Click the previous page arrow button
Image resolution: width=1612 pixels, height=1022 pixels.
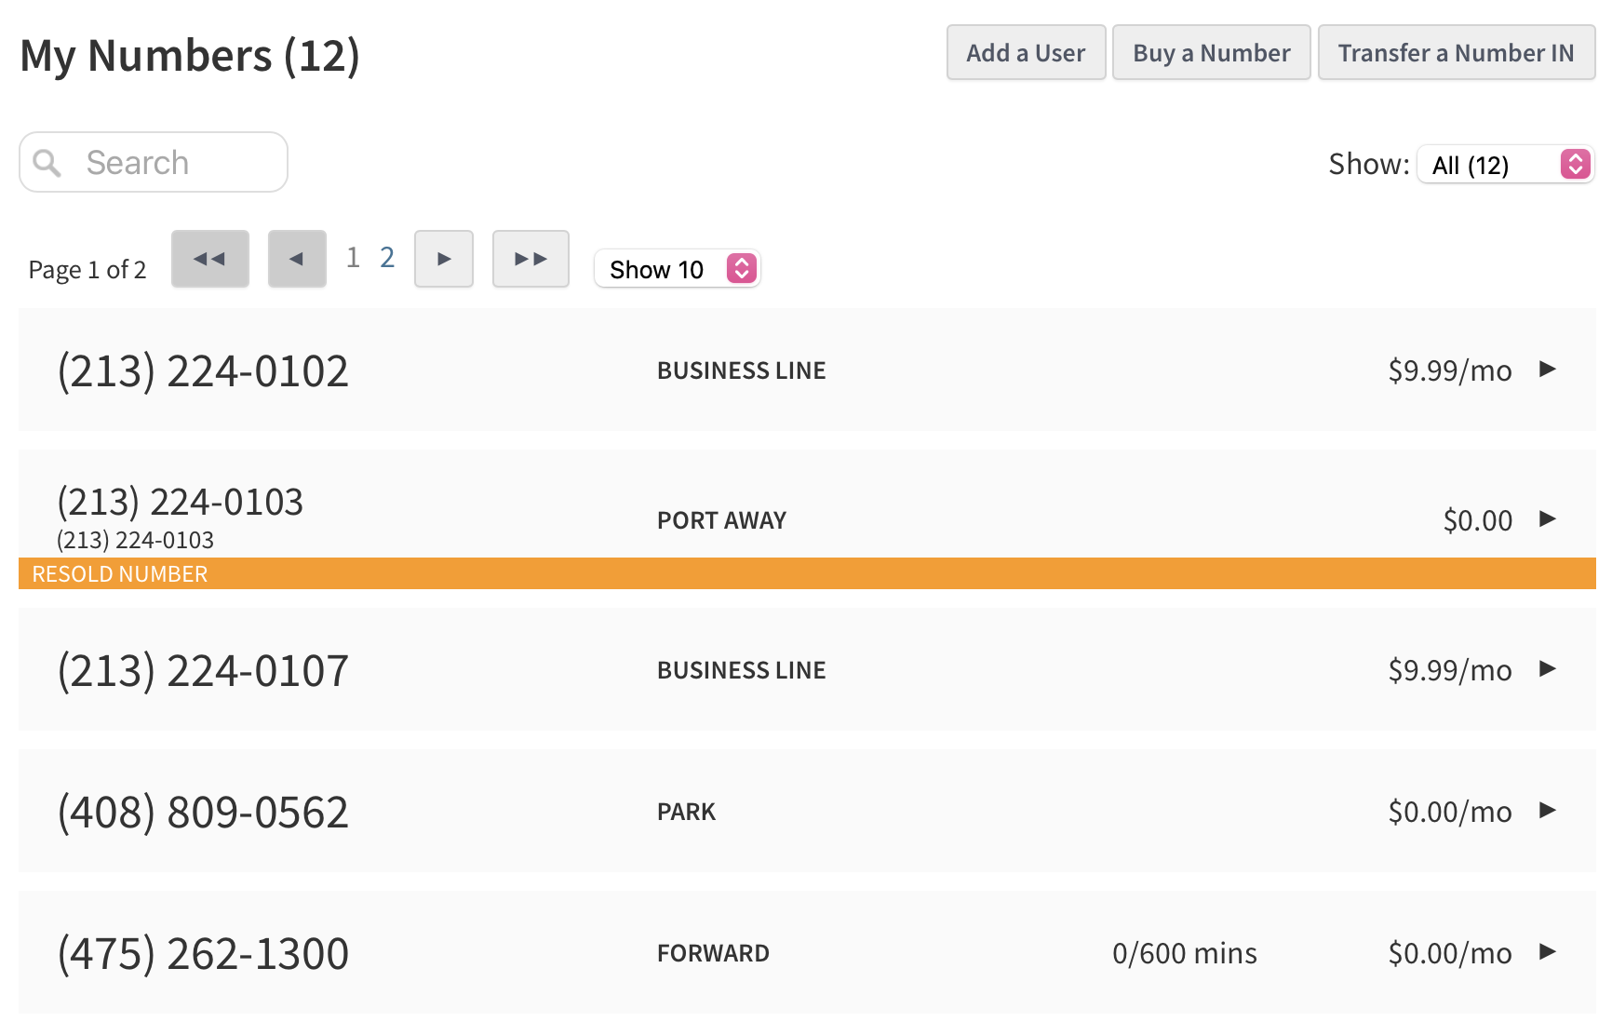297,259
